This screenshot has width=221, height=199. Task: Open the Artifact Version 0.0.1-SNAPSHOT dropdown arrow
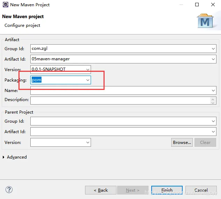(x=87, y=69)
